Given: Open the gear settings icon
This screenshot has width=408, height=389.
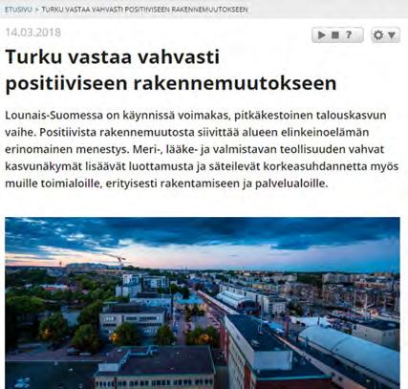Looking at the screenshot, I should [378, 35].
